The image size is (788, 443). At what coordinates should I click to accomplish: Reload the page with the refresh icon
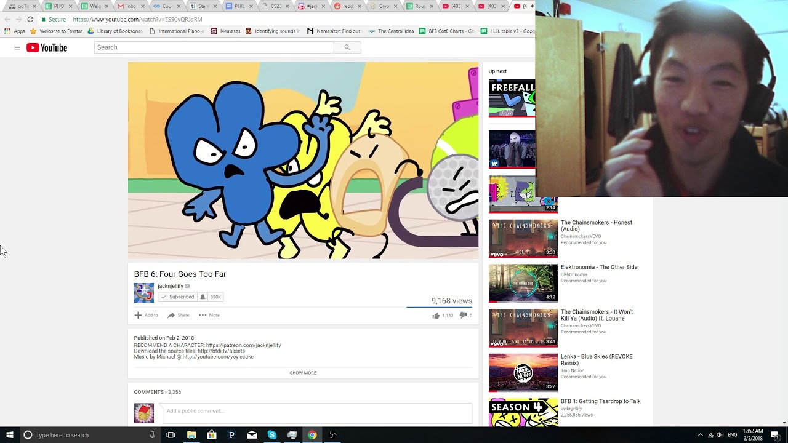tap(30, 19)
